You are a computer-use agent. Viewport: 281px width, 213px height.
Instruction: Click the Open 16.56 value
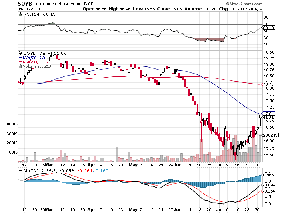tap(95, 9)
